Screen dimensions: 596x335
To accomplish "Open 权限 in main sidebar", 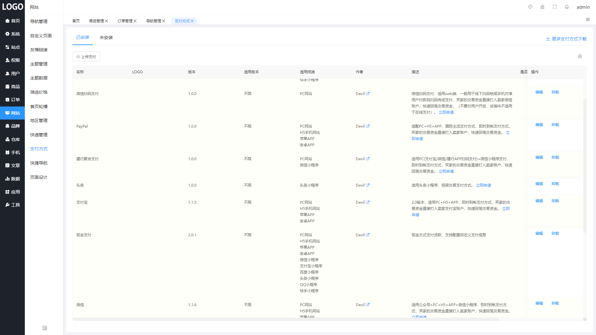I will pyautogui.click(x=12, y=60).
